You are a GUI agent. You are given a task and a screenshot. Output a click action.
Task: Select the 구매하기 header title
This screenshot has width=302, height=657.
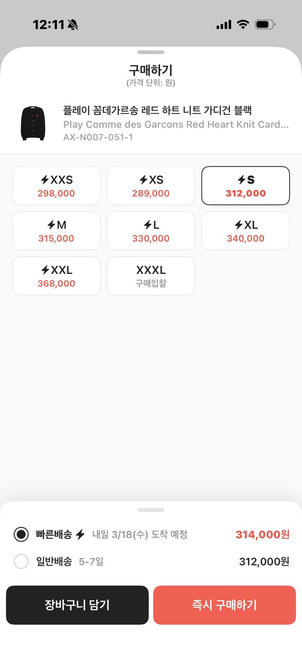point(151,71)
